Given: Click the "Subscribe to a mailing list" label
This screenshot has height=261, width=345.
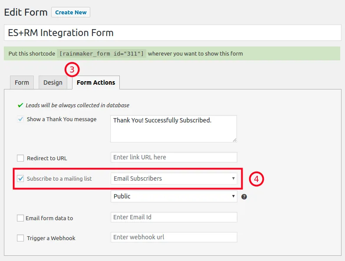Looking at the screenshot, I should (59, 178).
